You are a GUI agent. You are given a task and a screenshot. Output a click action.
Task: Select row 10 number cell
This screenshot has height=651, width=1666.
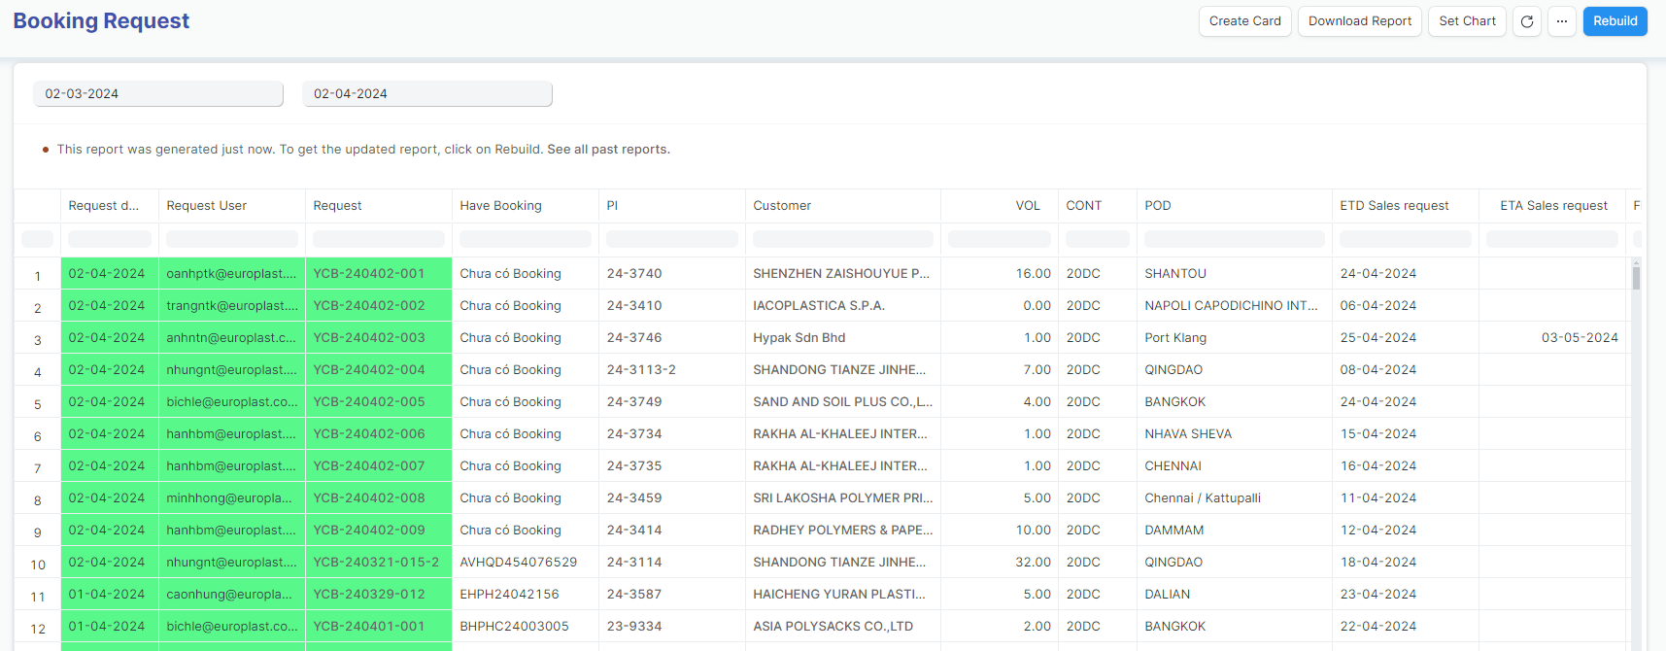[38, 565]
